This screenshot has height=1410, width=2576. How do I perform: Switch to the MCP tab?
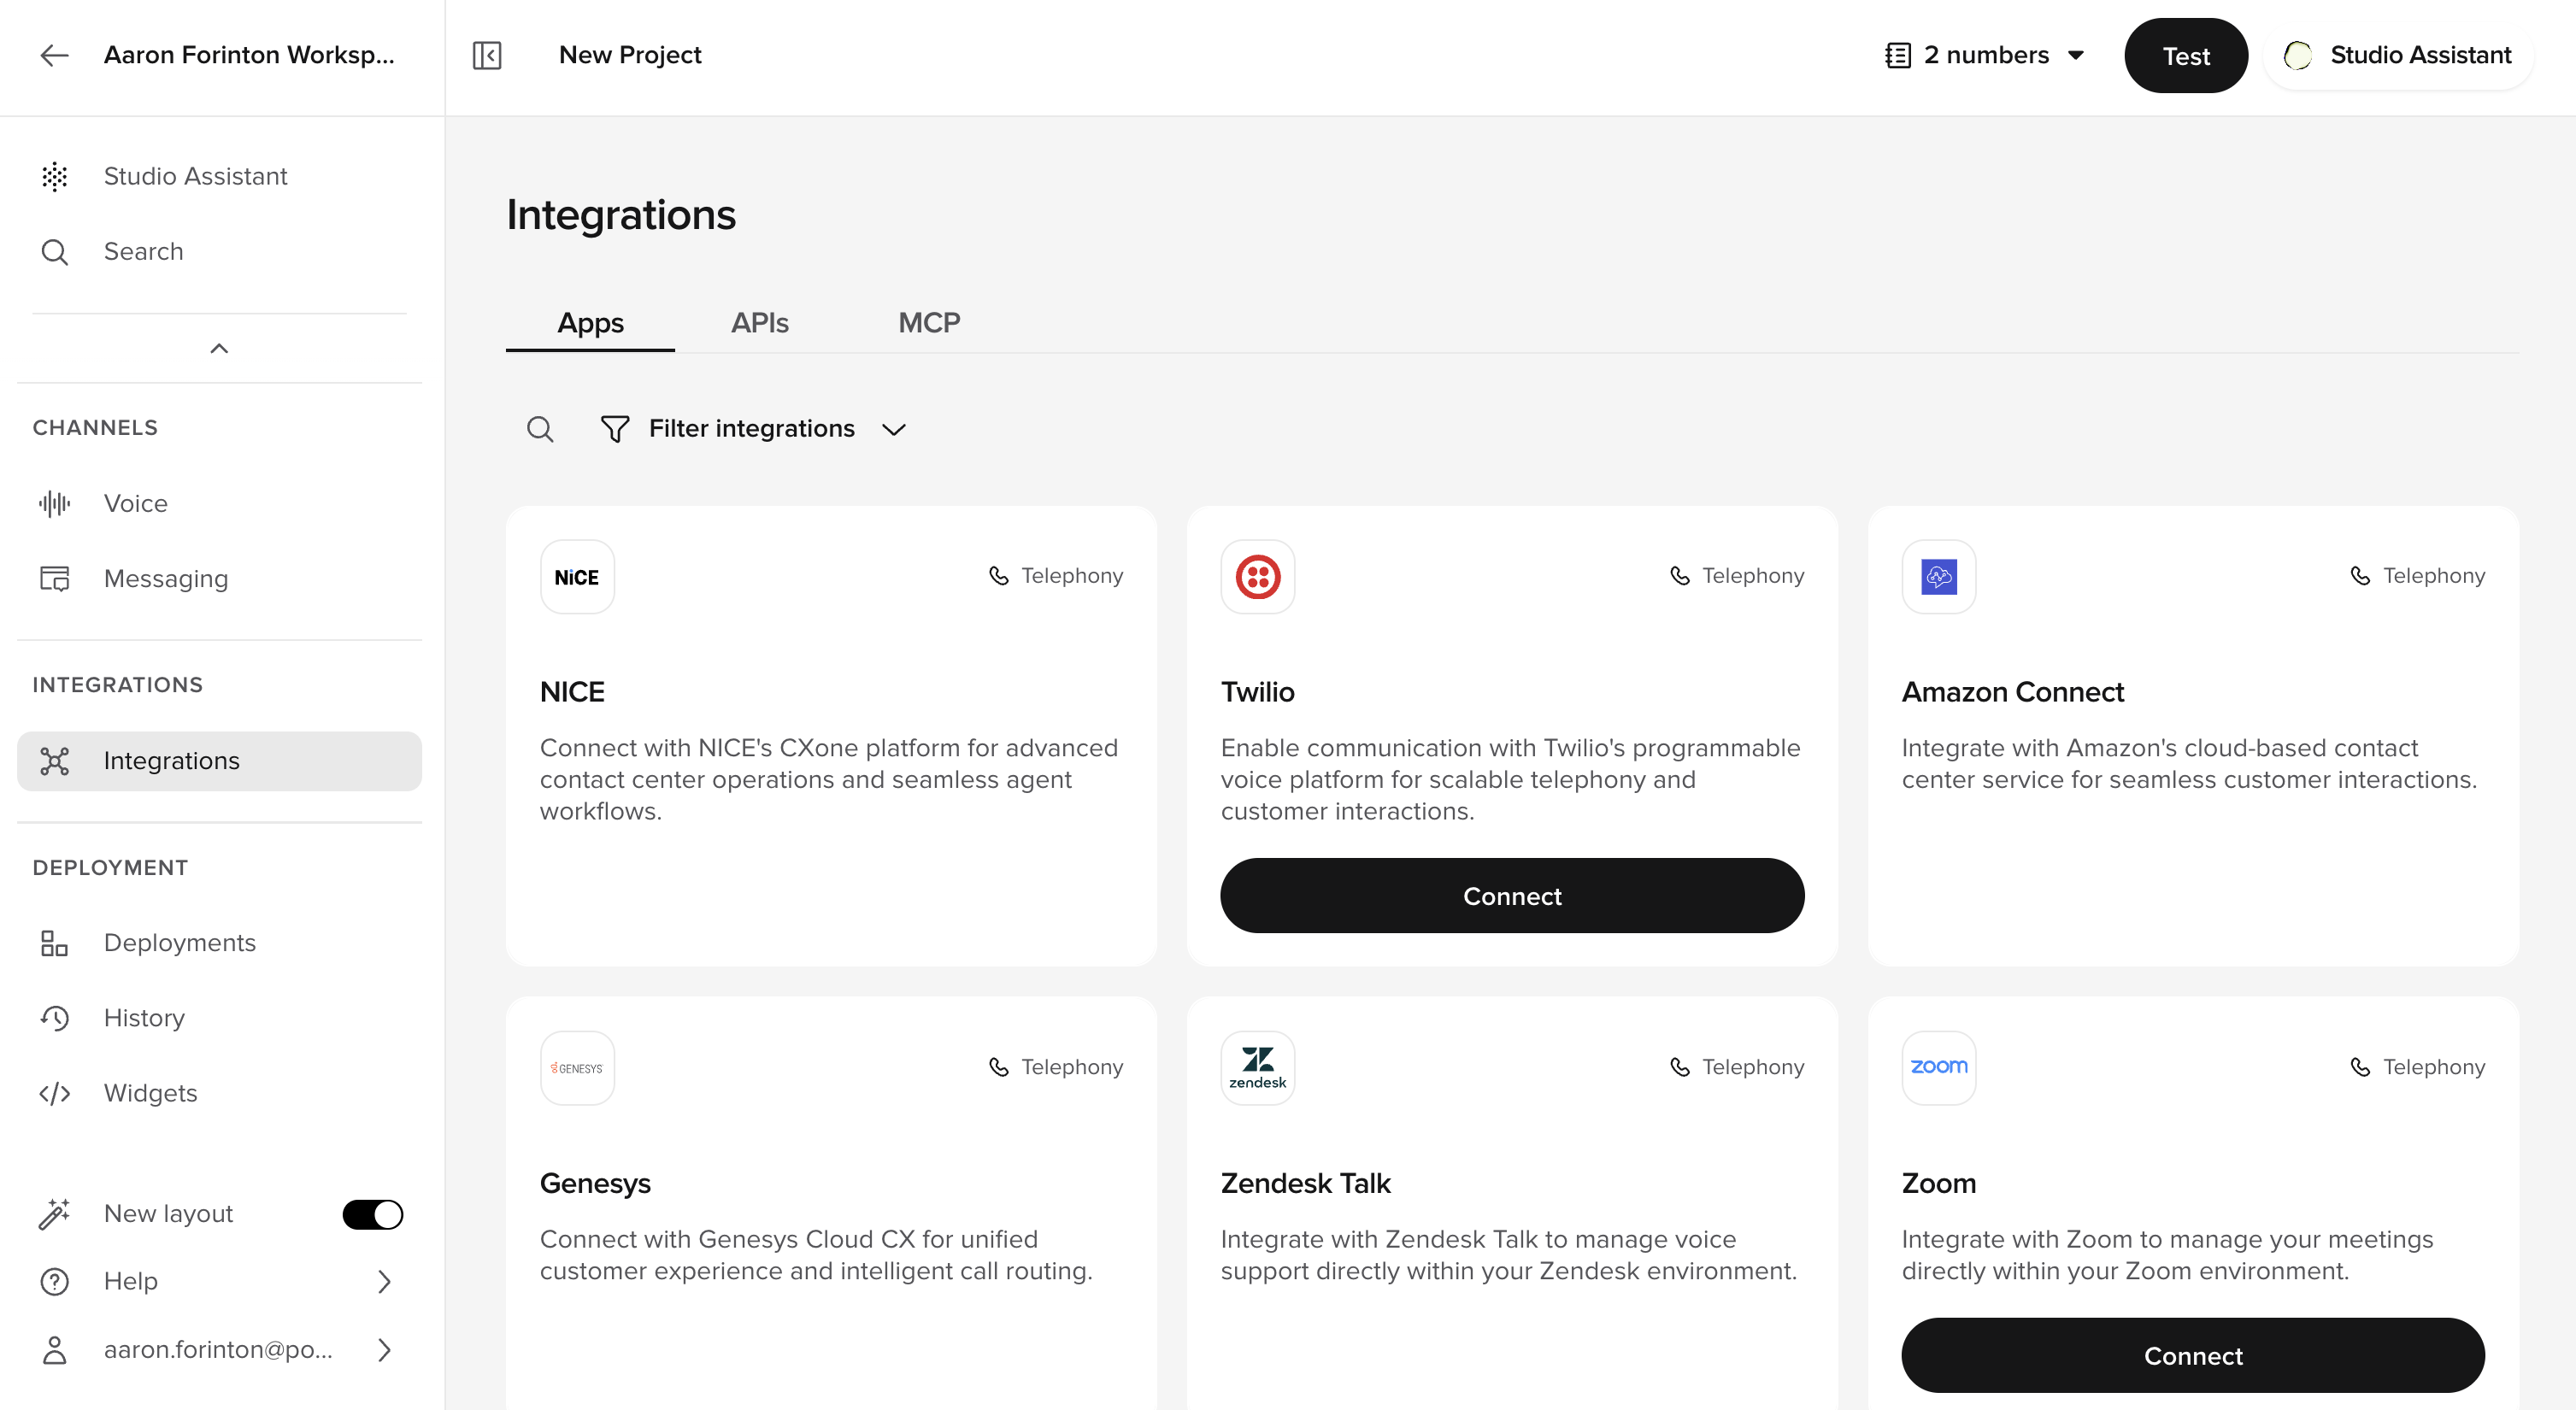click(x=929, y=323)
